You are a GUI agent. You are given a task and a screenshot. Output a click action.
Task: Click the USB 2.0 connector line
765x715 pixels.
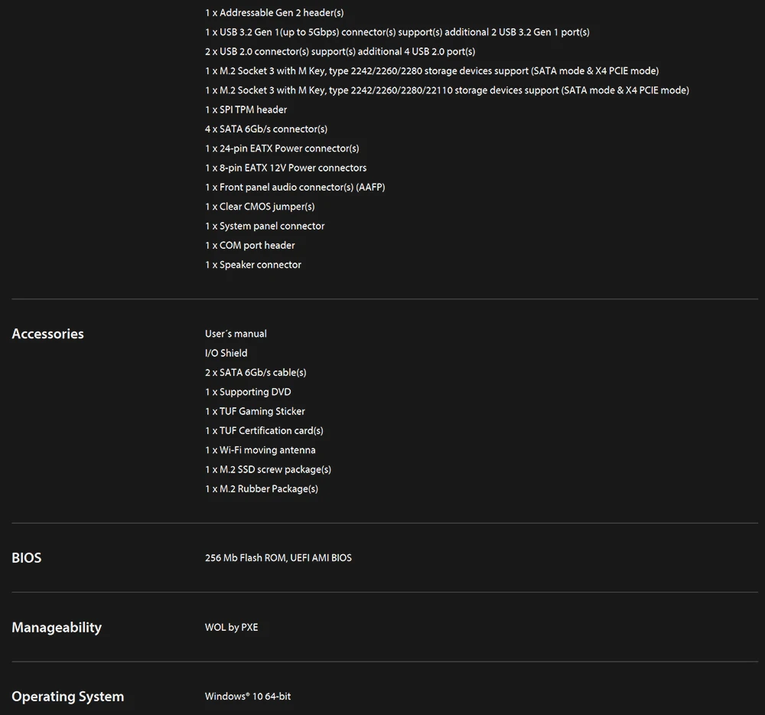click(340, 51)
